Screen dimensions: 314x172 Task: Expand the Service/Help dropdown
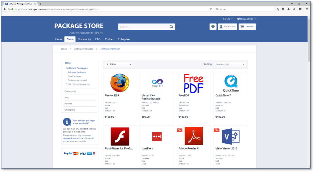[x=247, y=19]
